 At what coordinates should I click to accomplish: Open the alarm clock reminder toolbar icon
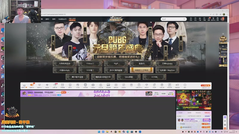click(62, 86)
